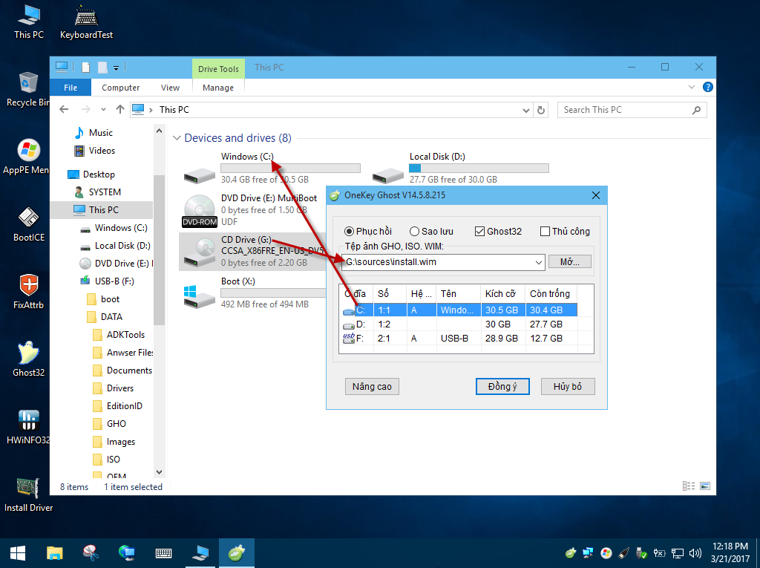Cancel with the Hủy bỏ button
This screenshot has width=760, height=568.
pyautogui.click(x=568, y=387)
